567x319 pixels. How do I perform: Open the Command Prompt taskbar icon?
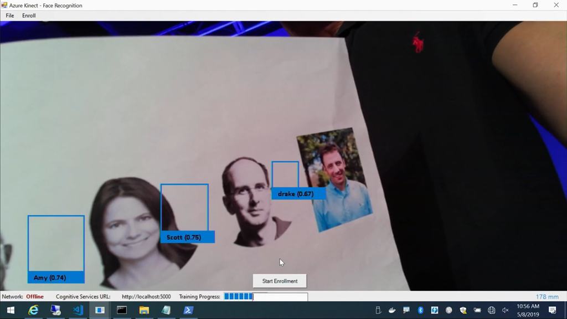point(122,310)
